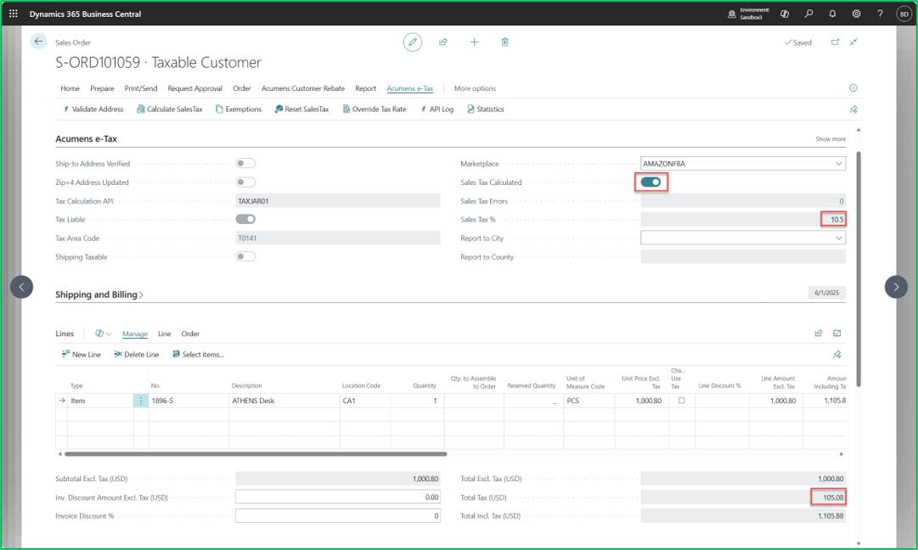
Task: Open the help question mark
Action: tap(880, 14)
